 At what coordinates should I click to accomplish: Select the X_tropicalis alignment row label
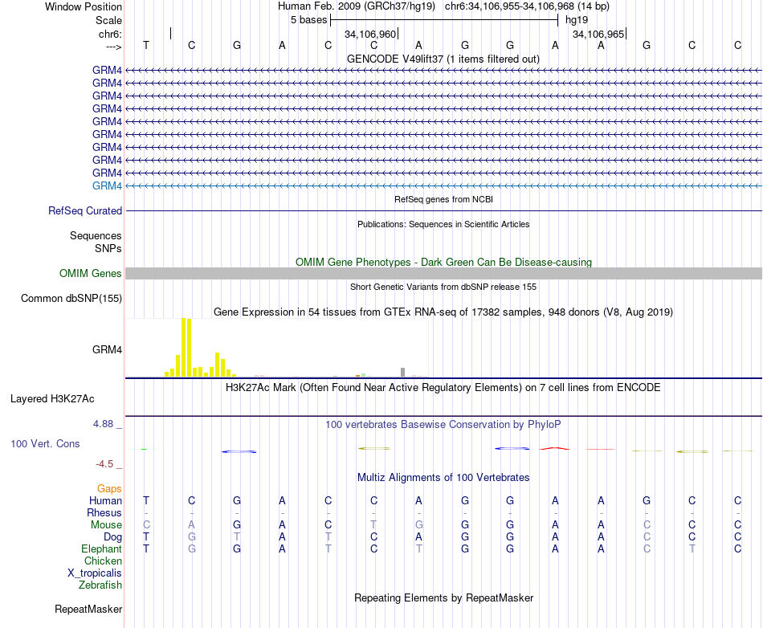(x=95, y=573)
